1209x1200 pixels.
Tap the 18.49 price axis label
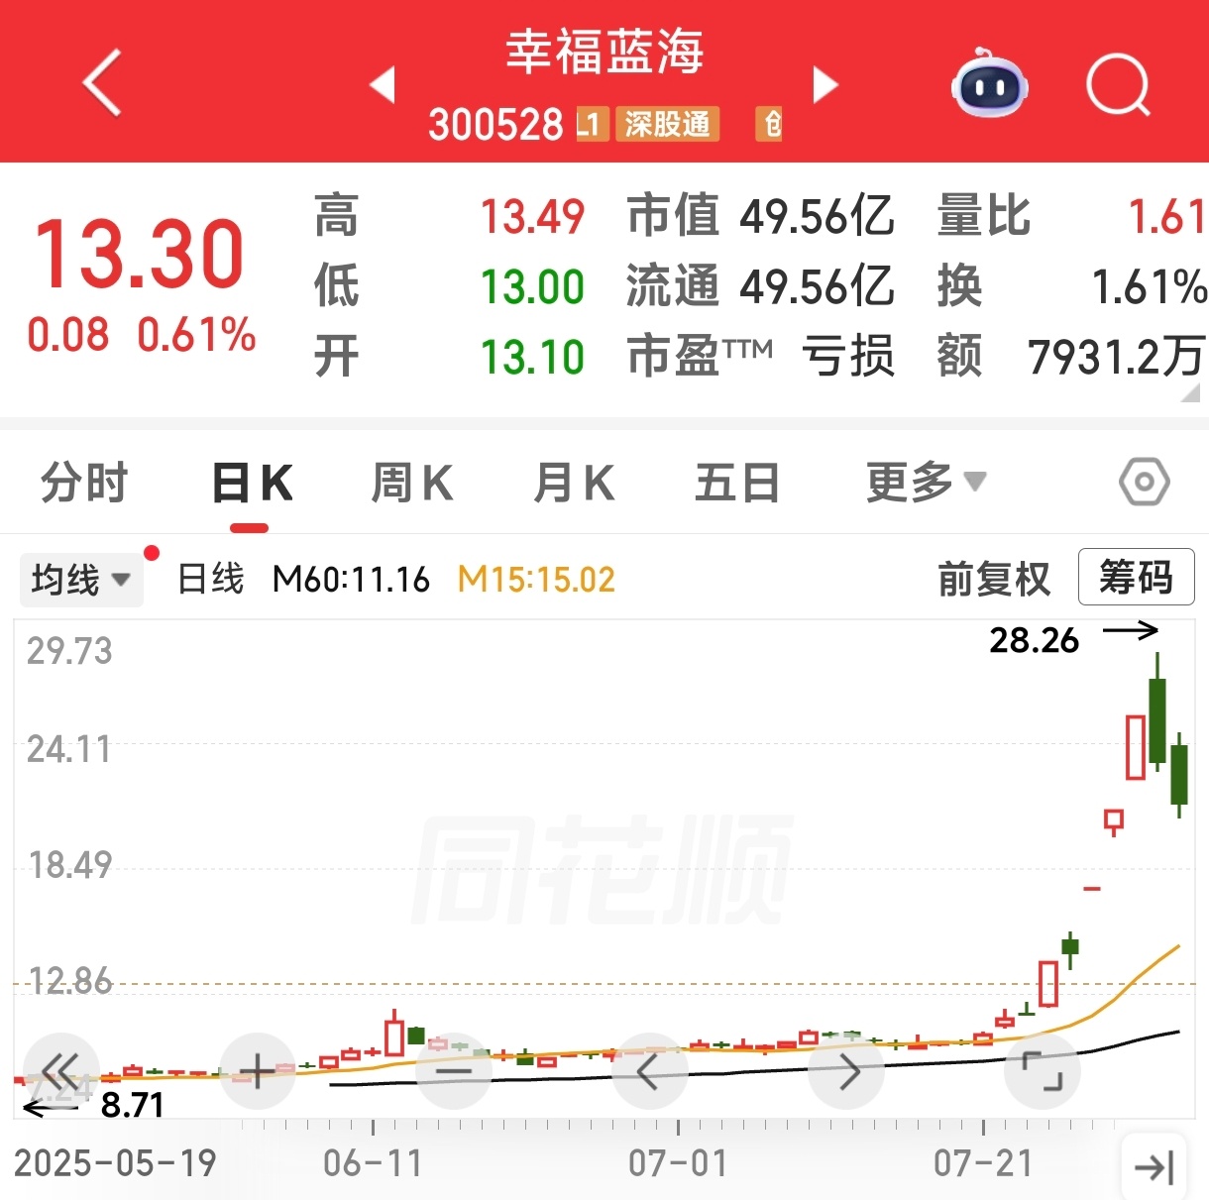point(69,865)
